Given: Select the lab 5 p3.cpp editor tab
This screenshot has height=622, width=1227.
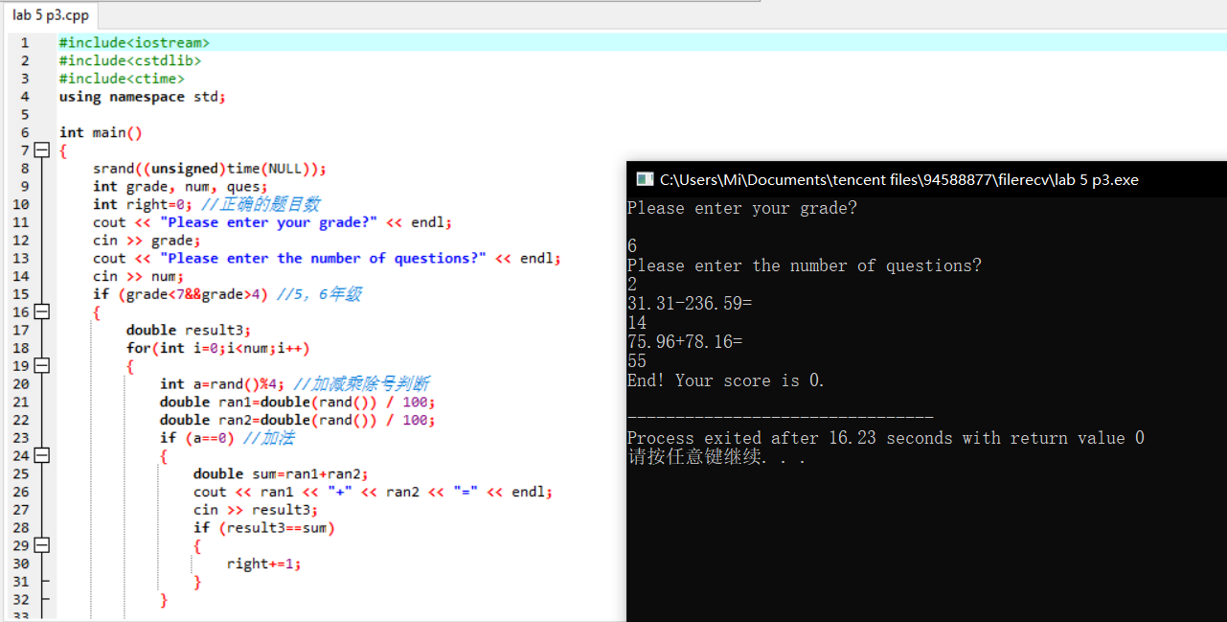Looking at the screenshot, I should pyautogui.click(x=51, y=15).
